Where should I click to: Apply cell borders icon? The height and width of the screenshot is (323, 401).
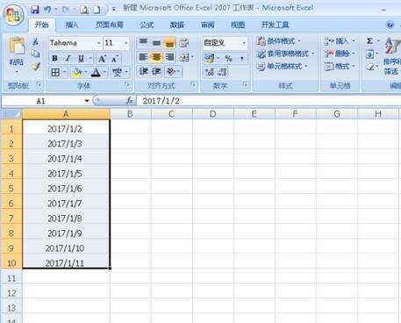[x=55, y=72]
